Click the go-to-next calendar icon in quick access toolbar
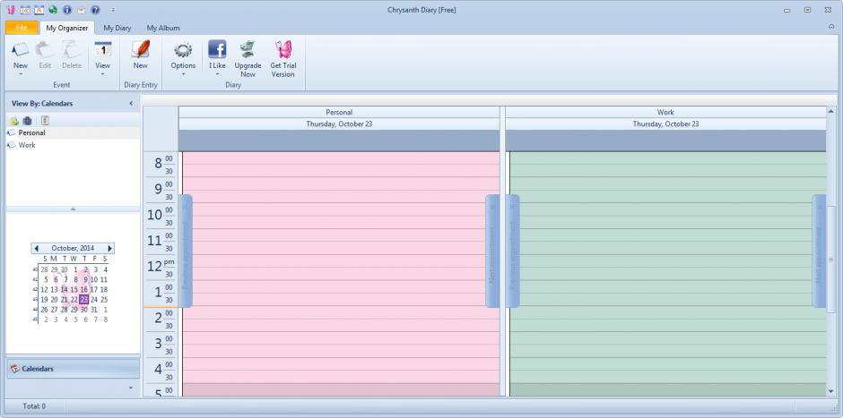Screen dimensions: 843x418 click(x=39, y=10)
